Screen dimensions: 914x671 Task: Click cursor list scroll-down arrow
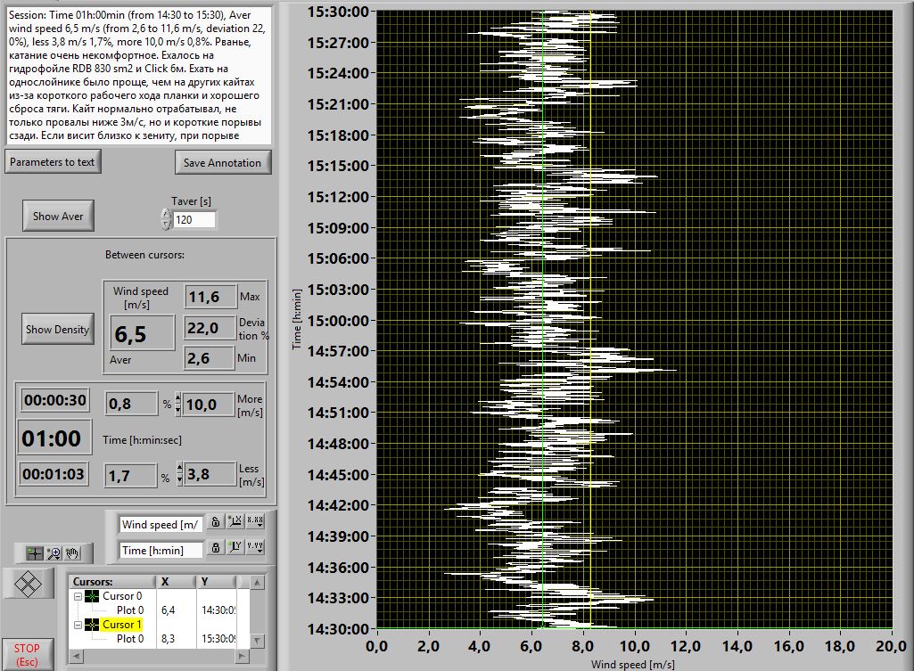coord(257,641)
